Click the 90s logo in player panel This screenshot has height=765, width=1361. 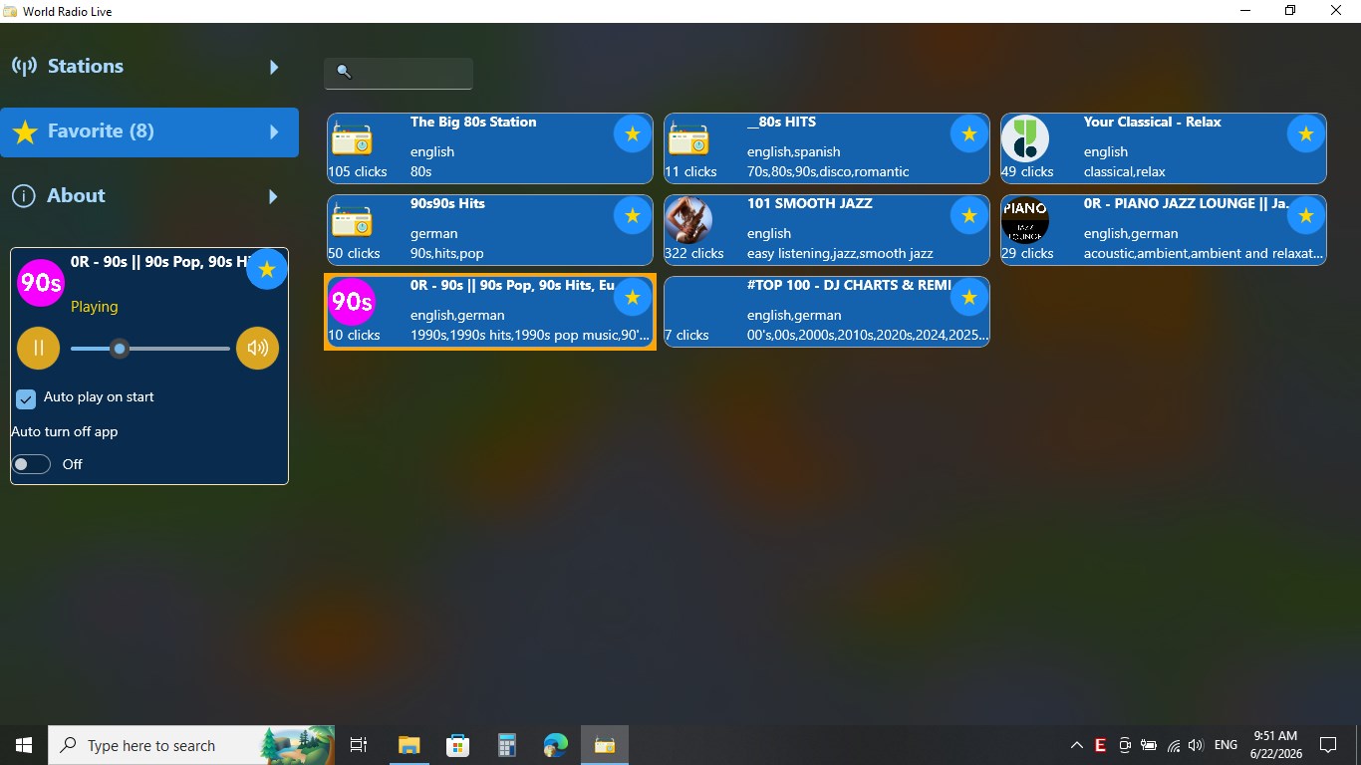pos(41,282)
